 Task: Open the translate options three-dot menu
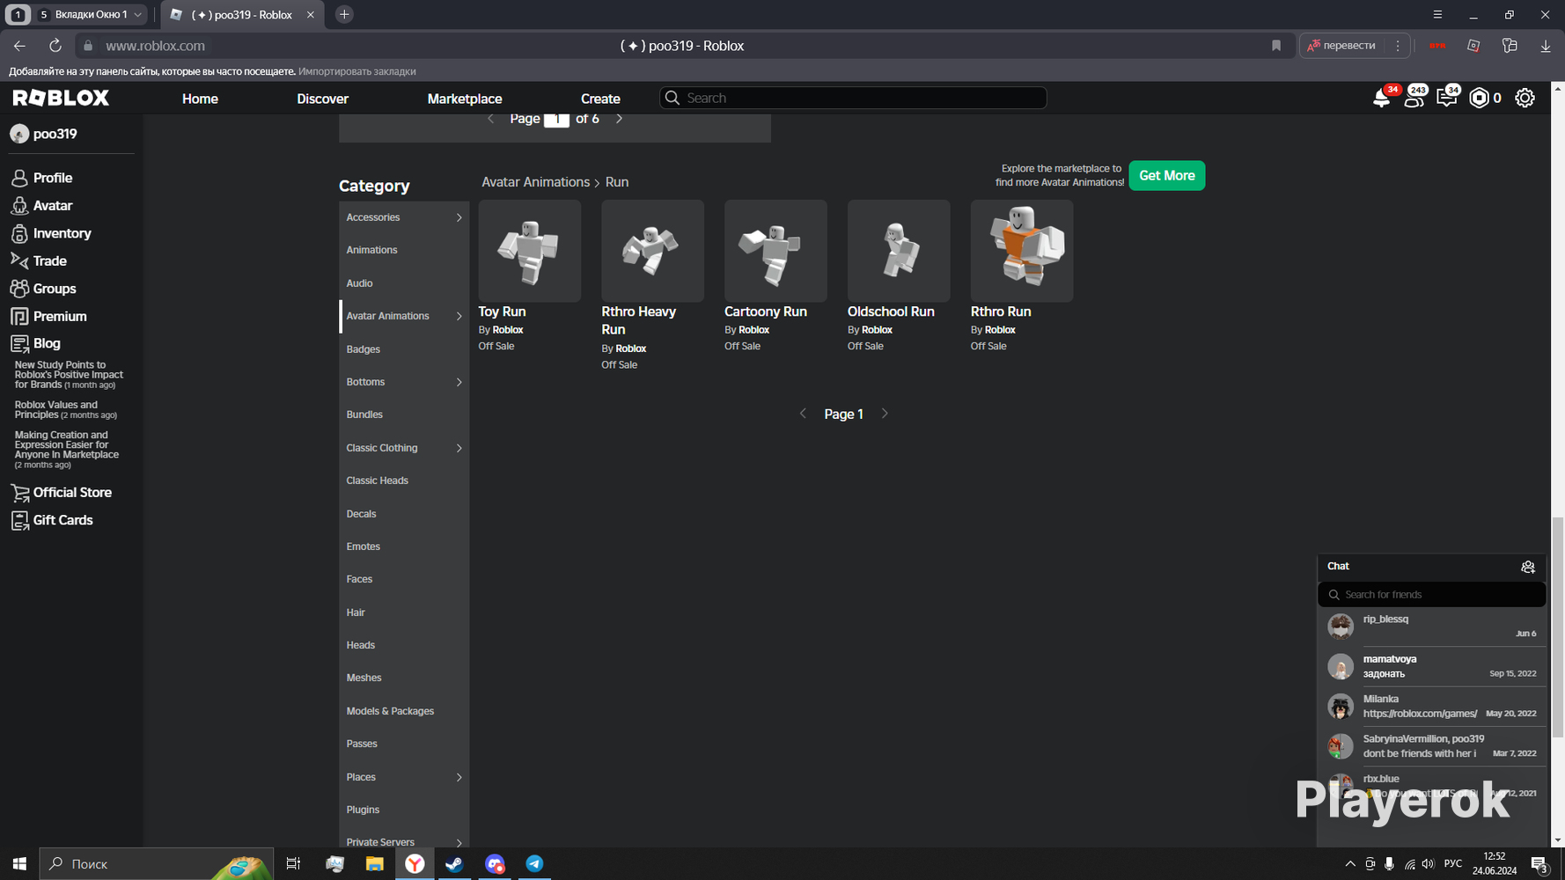[1398, 46]
